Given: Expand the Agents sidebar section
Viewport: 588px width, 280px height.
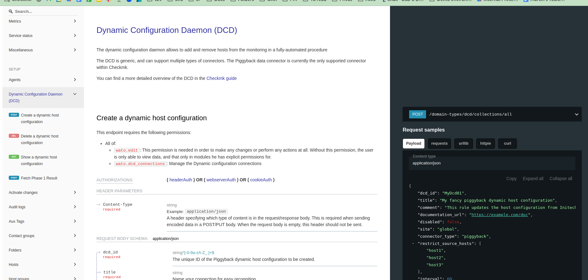Looking at the screenshot, I should pyautogui.click(x=75, y=80).
